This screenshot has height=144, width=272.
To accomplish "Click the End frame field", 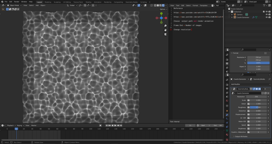I will pyautogui.click(x=218, y=125).
